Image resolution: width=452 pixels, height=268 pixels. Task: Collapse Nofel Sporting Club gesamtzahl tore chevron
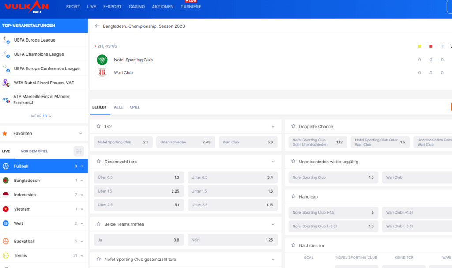[273, 259]
